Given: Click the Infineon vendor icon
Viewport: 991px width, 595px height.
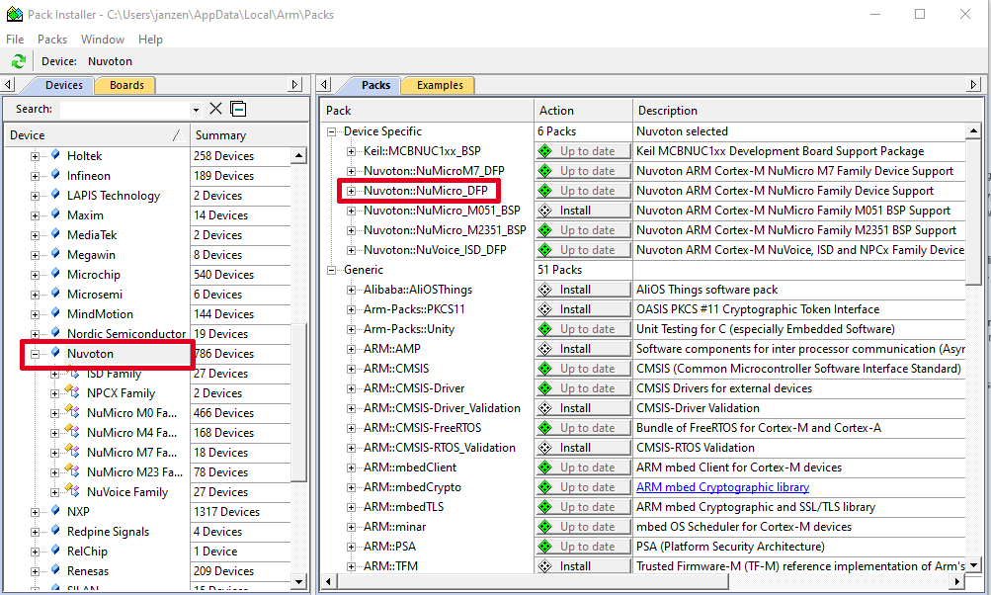Looking at the screenshot, I should pyautogui.click(x=55, y=175).
